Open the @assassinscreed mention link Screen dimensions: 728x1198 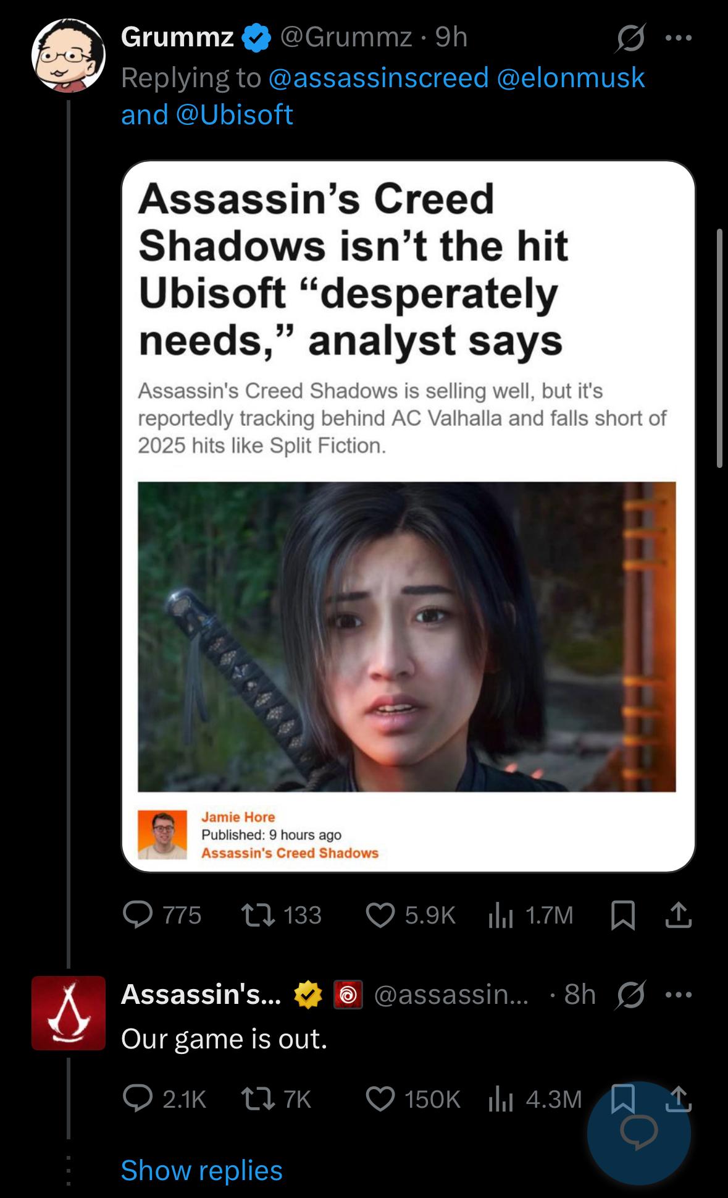(x=379, y=77)
